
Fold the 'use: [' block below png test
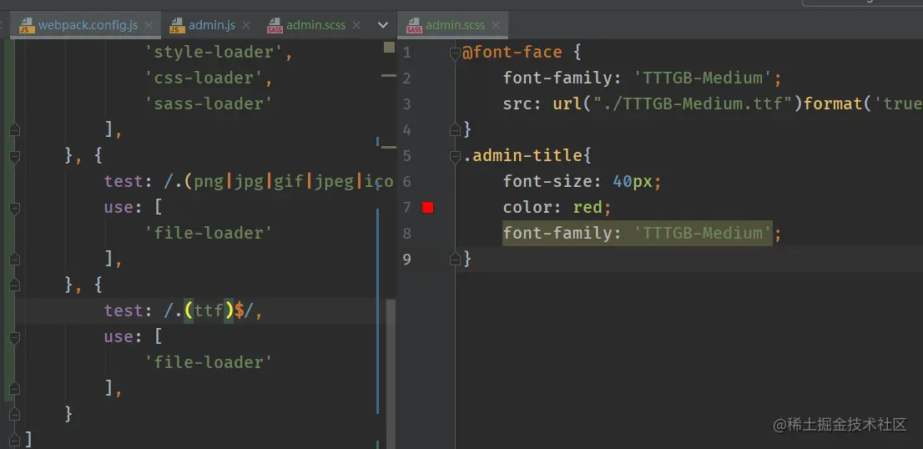pos(15,209)
